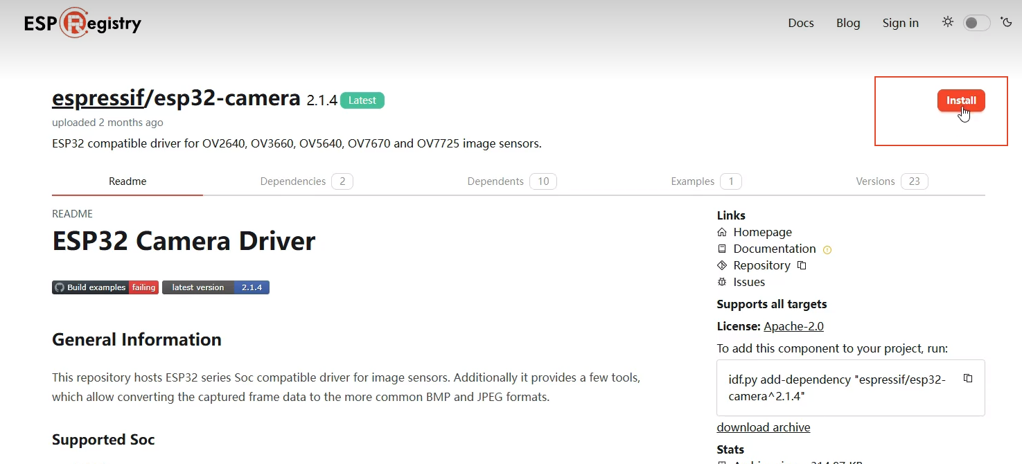Click the green Latest badge

click(x=362, y=100)
